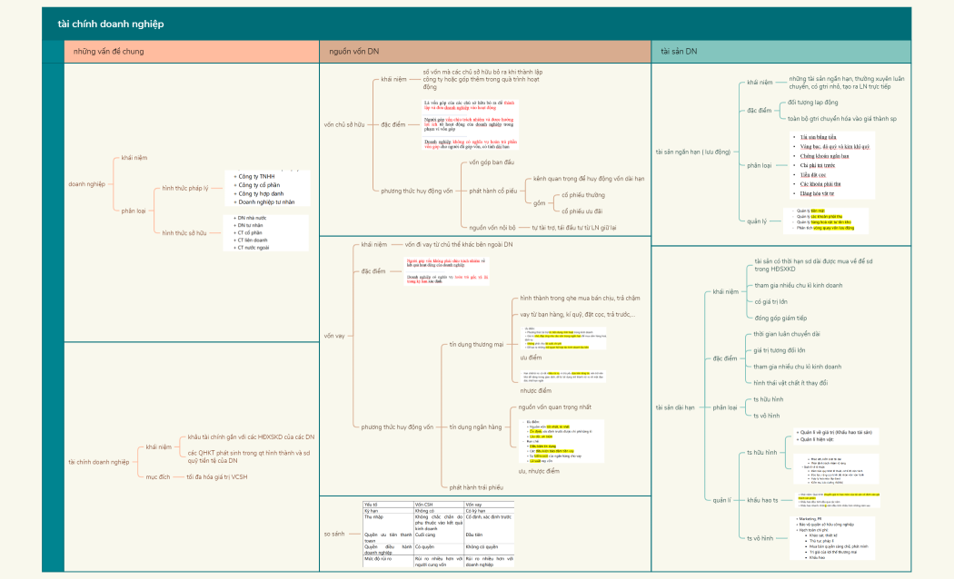Select the 'nguồn vốn nội bộ' node
954x579 pixels.
(x=492, y=227)
